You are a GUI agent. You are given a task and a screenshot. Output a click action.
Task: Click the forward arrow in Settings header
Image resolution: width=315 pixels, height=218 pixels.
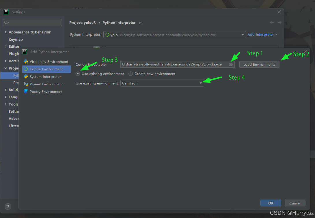[279, 22]
